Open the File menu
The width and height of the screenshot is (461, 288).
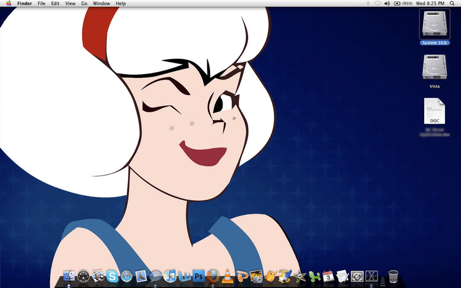[41, 3]
